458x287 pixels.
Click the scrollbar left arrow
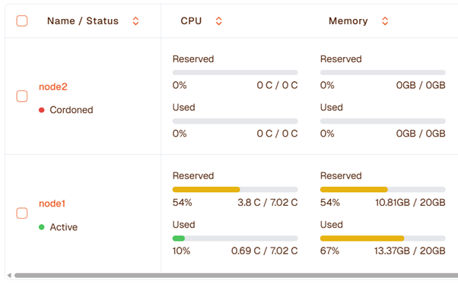(x=9, y=276)
